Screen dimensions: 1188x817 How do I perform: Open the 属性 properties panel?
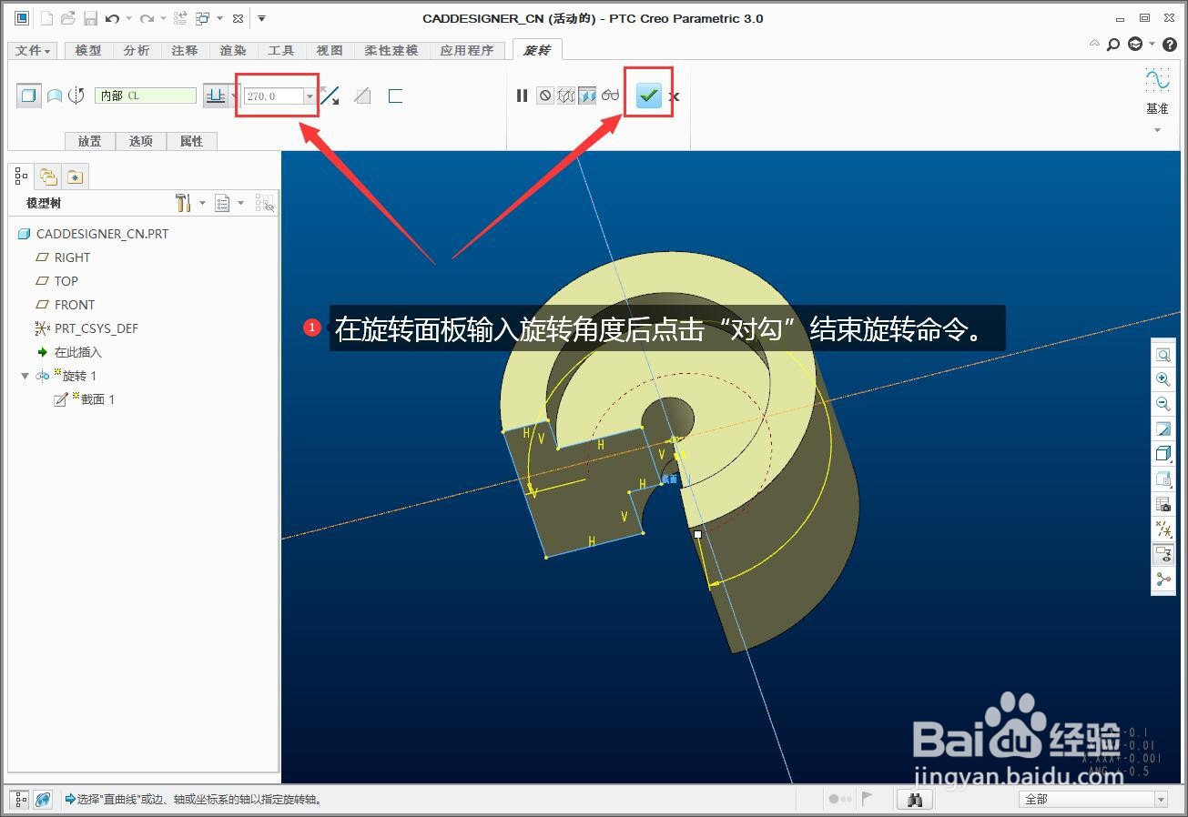192,141
